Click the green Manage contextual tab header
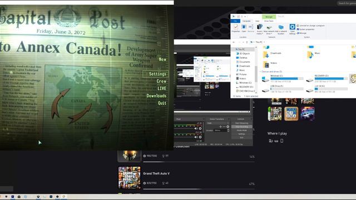 269,17
